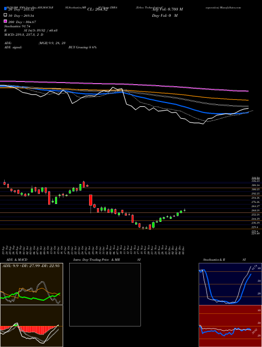The image size is (262, 347).
Task: Click the 'ADX signal:' label
Action: (13, 47)
